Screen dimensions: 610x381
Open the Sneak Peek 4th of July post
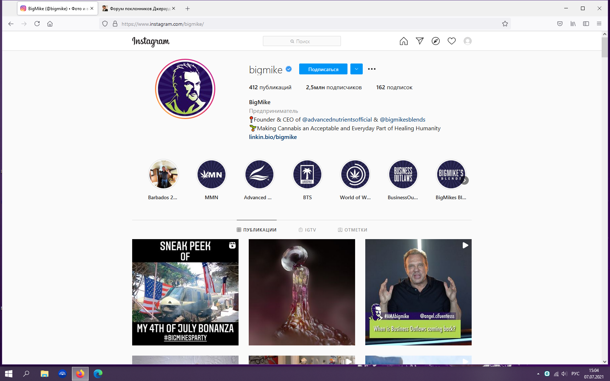tap(185, 292)
